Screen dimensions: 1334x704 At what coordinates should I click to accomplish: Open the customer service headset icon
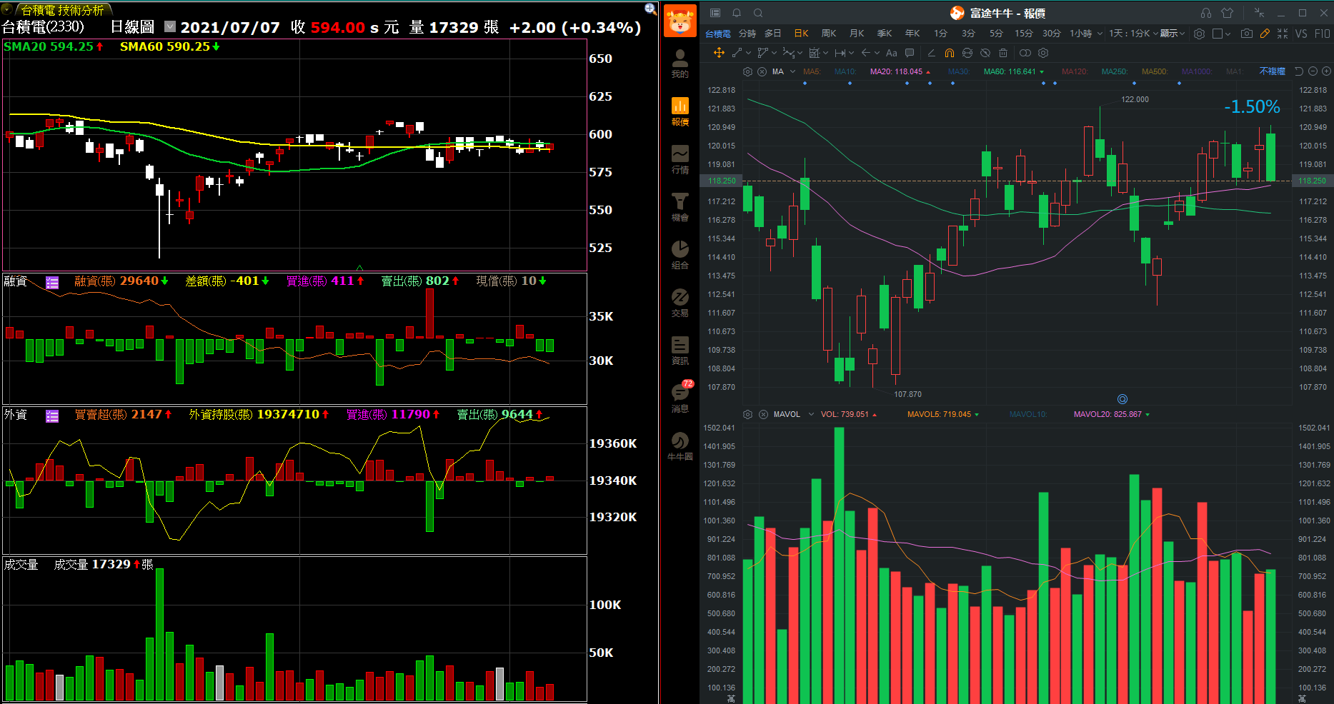[1206, 13]
